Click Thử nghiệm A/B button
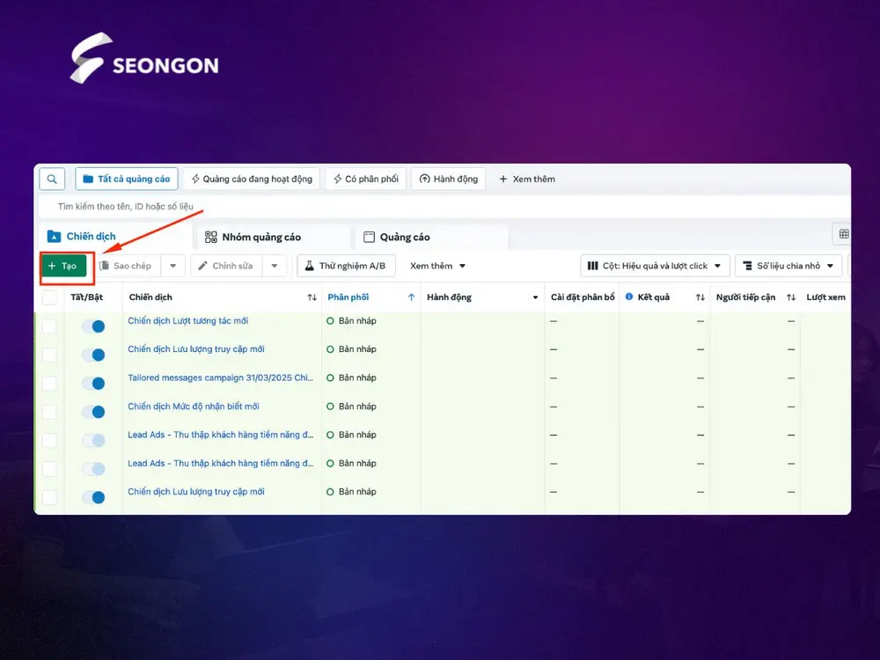880x660 pixels. click(x=346, y=266)
